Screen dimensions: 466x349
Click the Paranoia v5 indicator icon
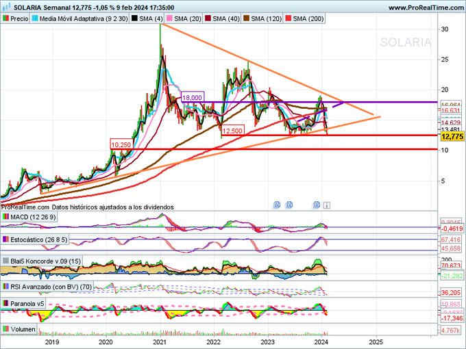click(x=5, y=304)
